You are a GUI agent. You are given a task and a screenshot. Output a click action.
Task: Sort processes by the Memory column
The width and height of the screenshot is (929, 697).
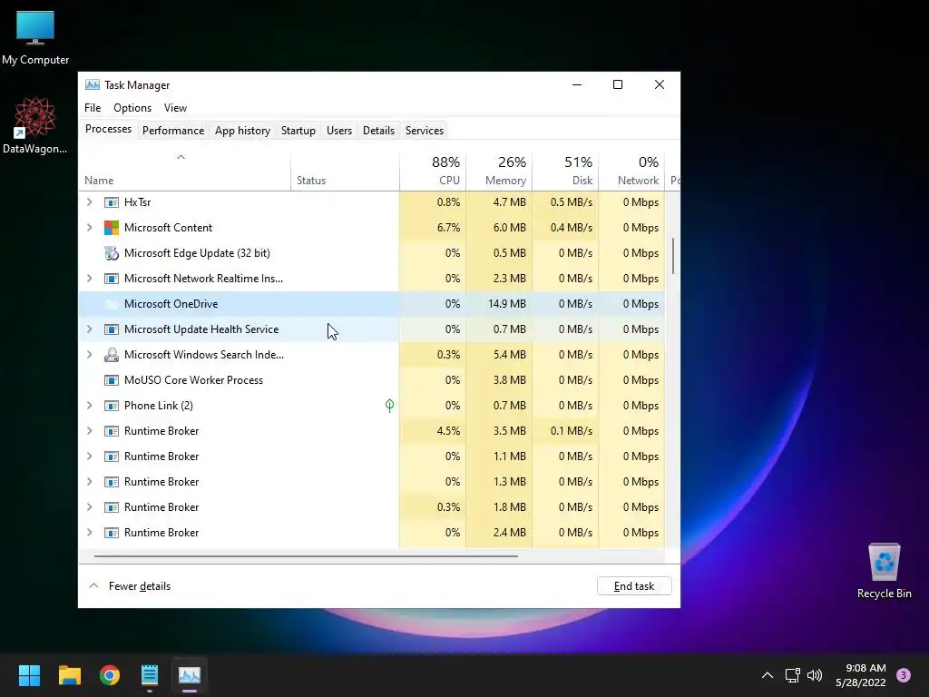click(500, 171)
